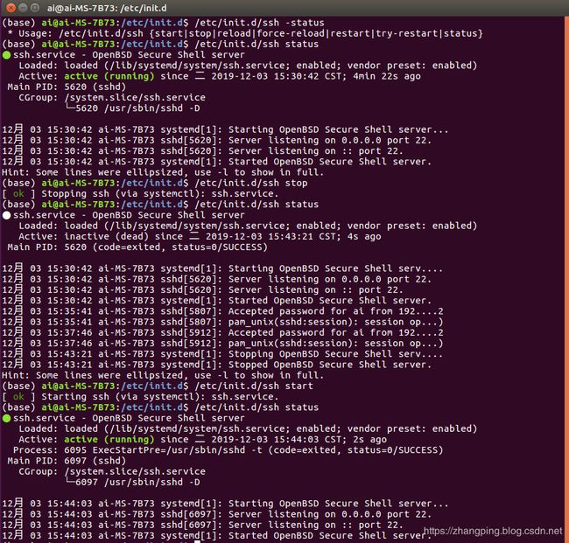The width and height of the screenshot is (569, 543).
Task: Click the 15:44:03 "Starting OpenBSD Secure Shell server..." line
Action: click(225, 504)
